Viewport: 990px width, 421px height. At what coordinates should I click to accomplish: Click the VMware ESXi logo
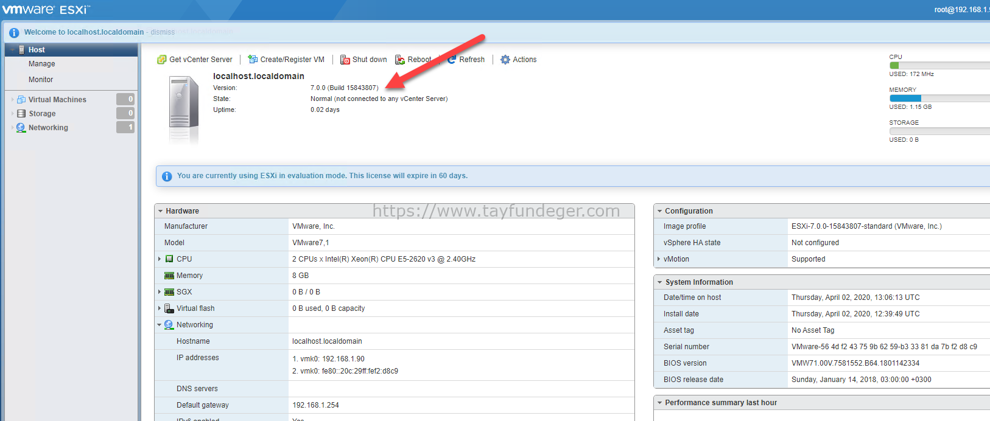pyautogui.click(x=46, y=10)
